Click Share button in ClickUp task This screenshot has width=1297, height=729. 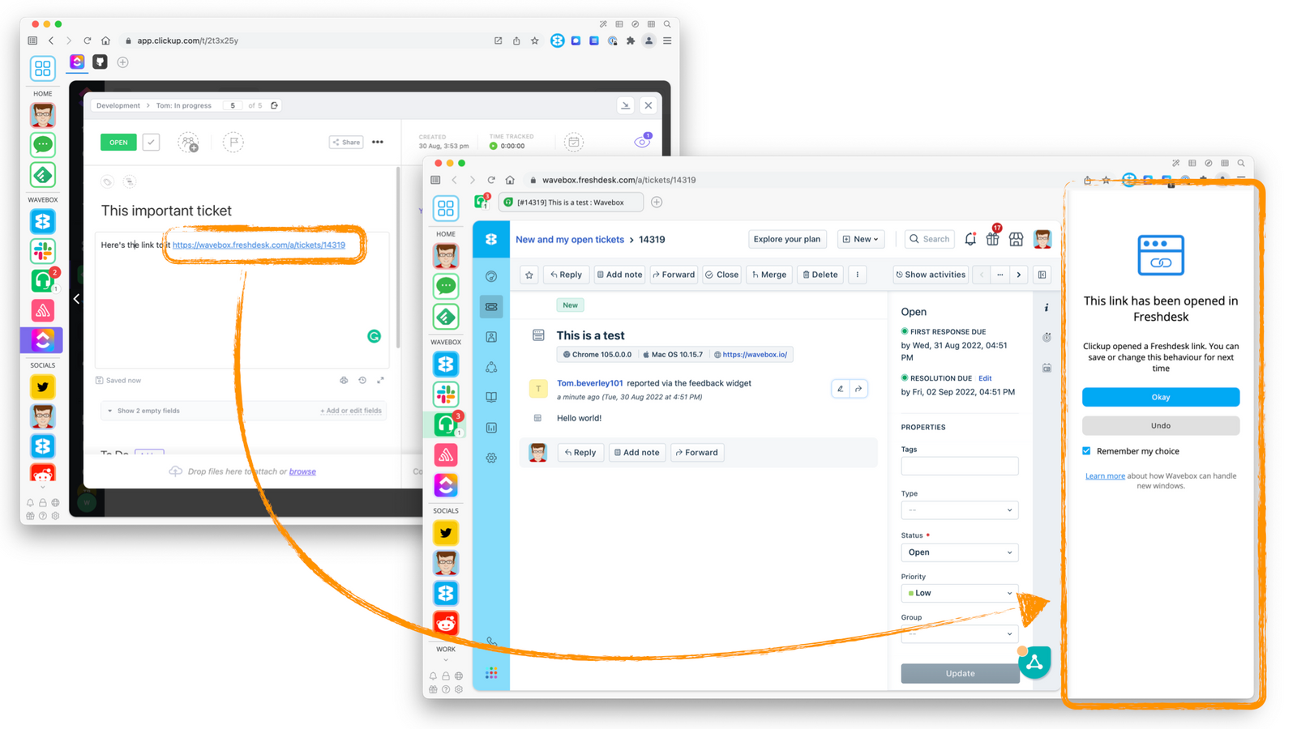pos(346,142)
